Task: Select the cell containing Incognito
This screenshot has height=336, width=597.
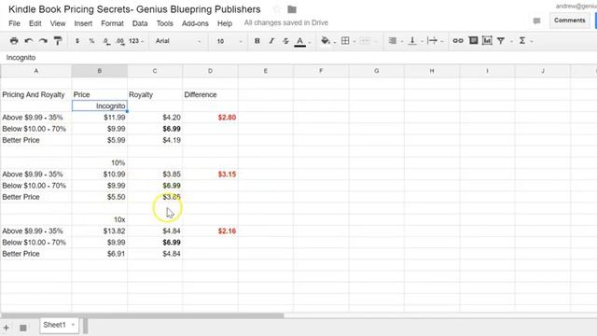Action: (100, 105)
